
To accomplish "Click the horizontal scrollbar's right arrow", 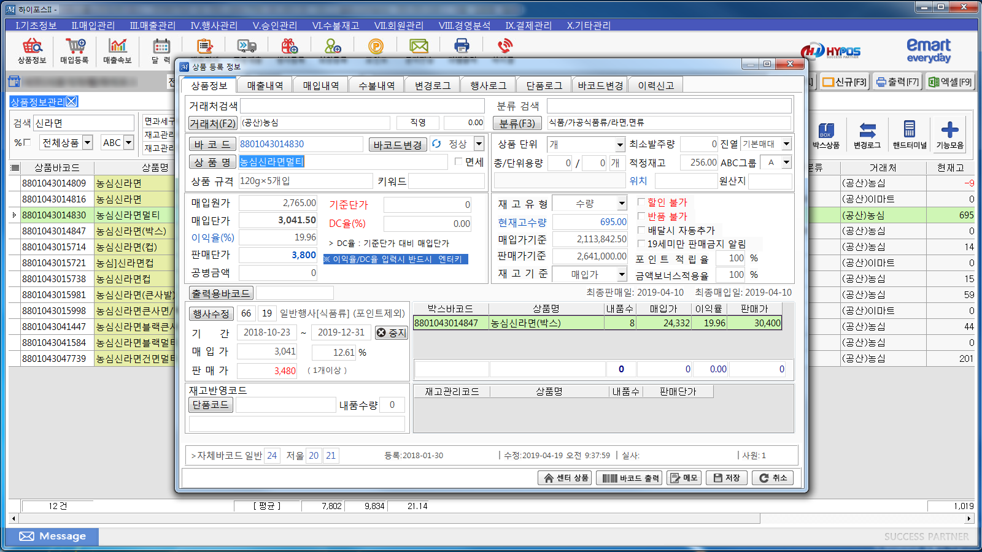I will (x=970, y=519).
